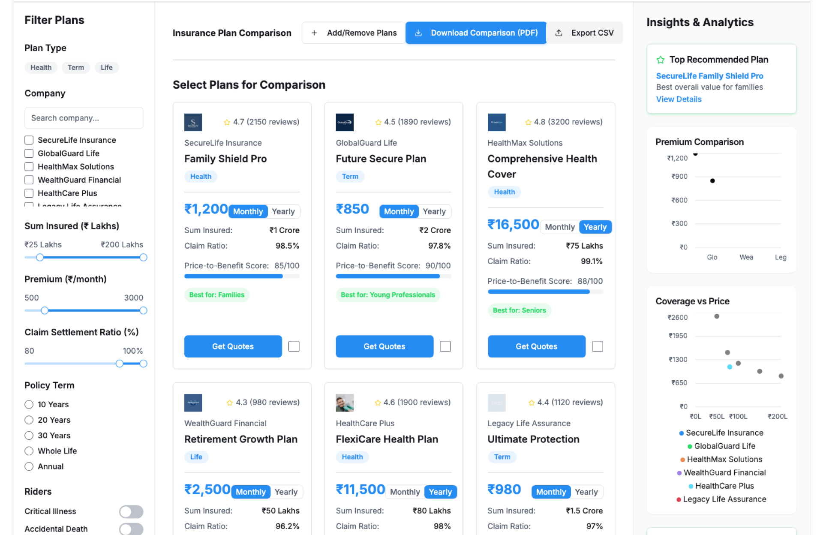Viewport: 823px width, 535px height.
Task: Click the star icon beside 4.7 rating
Action: (x=227, y=122)
